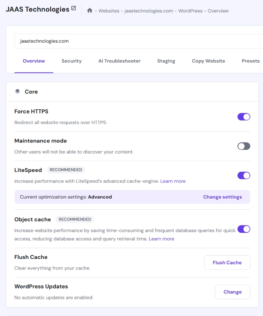Open LiteSpeed Learn more link

coord(173,181)
